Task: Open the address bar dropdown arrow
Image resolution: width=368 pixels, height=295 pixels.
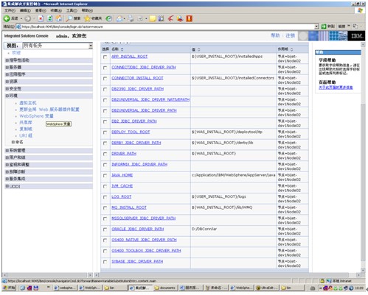Action: [x=316, y=26]
